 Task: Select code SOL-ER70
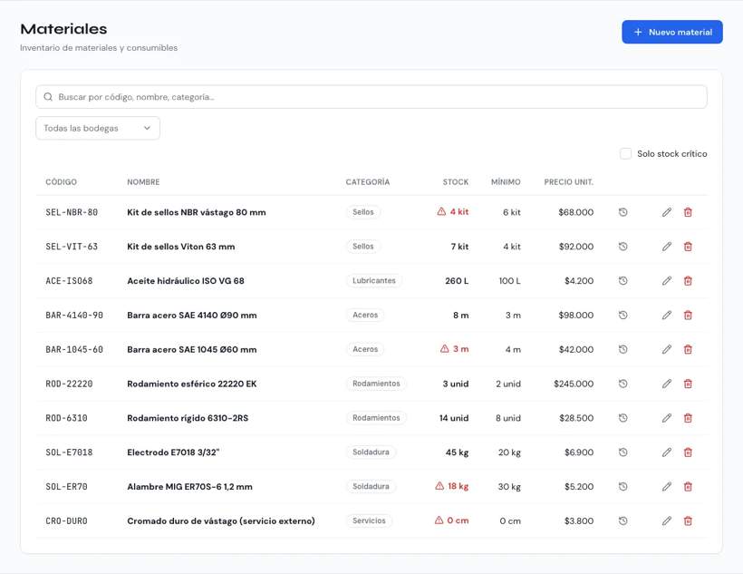(x=66, y=486)
